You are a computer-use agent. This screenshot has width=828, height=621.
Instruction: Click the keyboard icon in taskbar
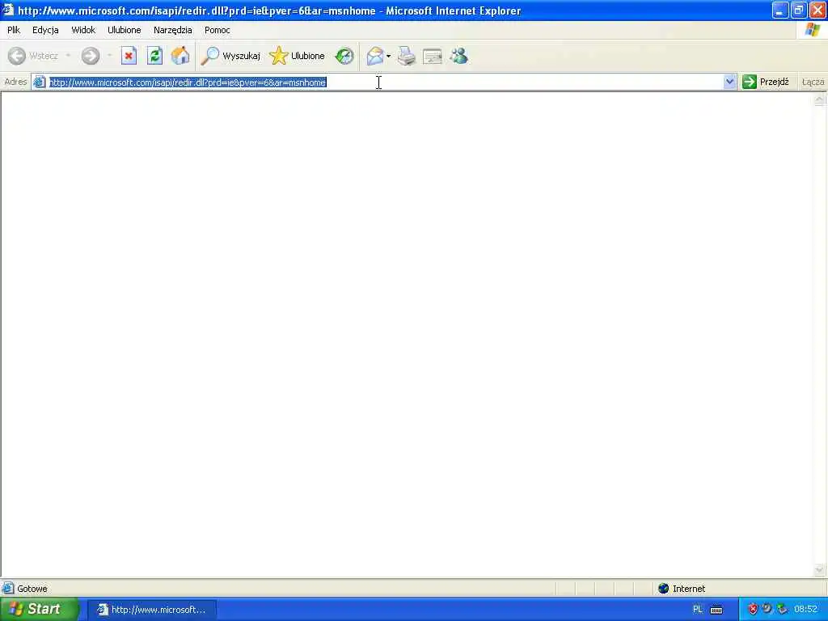716,610
